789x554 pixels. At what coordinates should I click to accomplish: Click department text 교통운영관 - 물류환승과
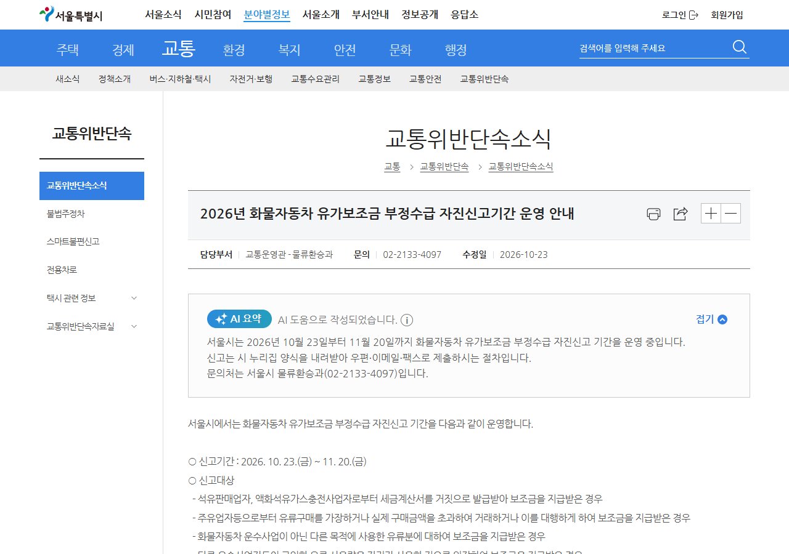pos(289,254)
